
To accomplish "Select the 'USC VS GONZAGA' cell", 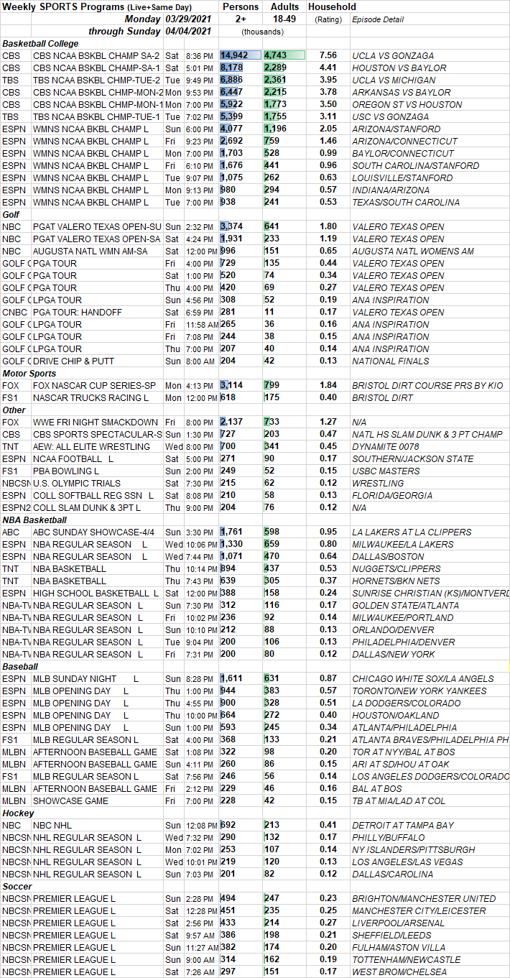I will (x=390, y=116).
